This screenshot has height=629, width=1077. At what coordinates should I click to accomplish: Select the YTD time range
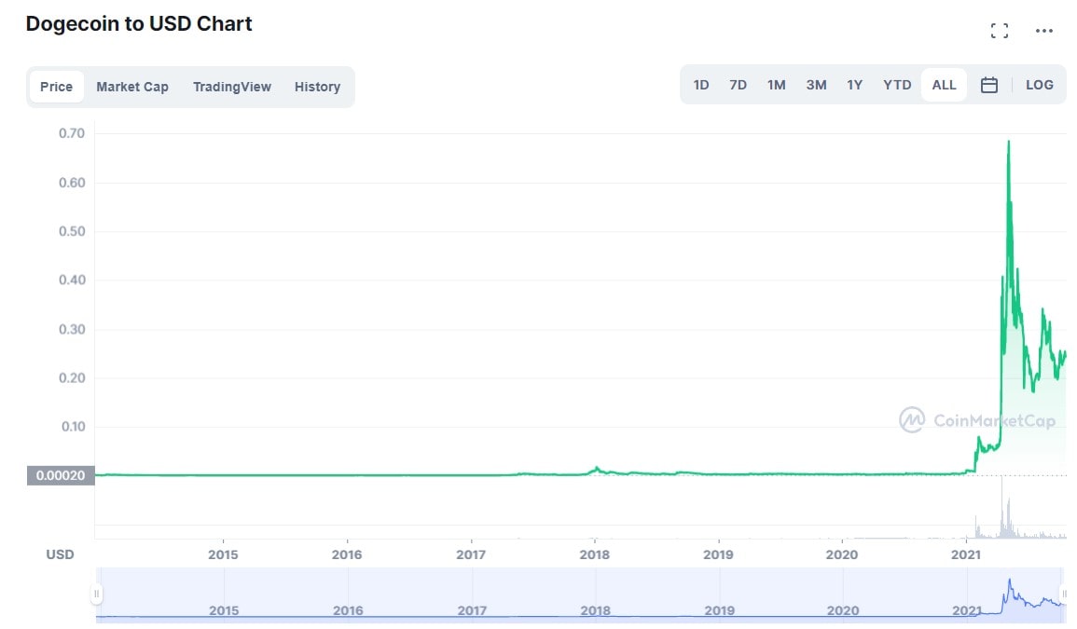[x=897, y=85]
